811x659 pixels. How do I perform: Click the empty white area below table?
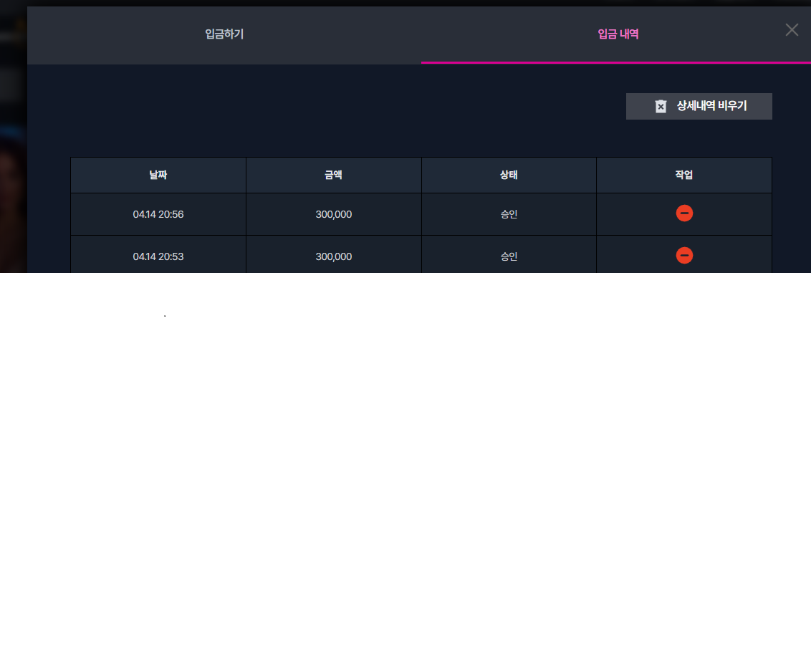tap(405, 466)
